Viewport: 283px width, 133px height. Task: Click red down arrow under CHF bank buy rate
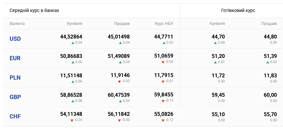click(x=72, y=120)
